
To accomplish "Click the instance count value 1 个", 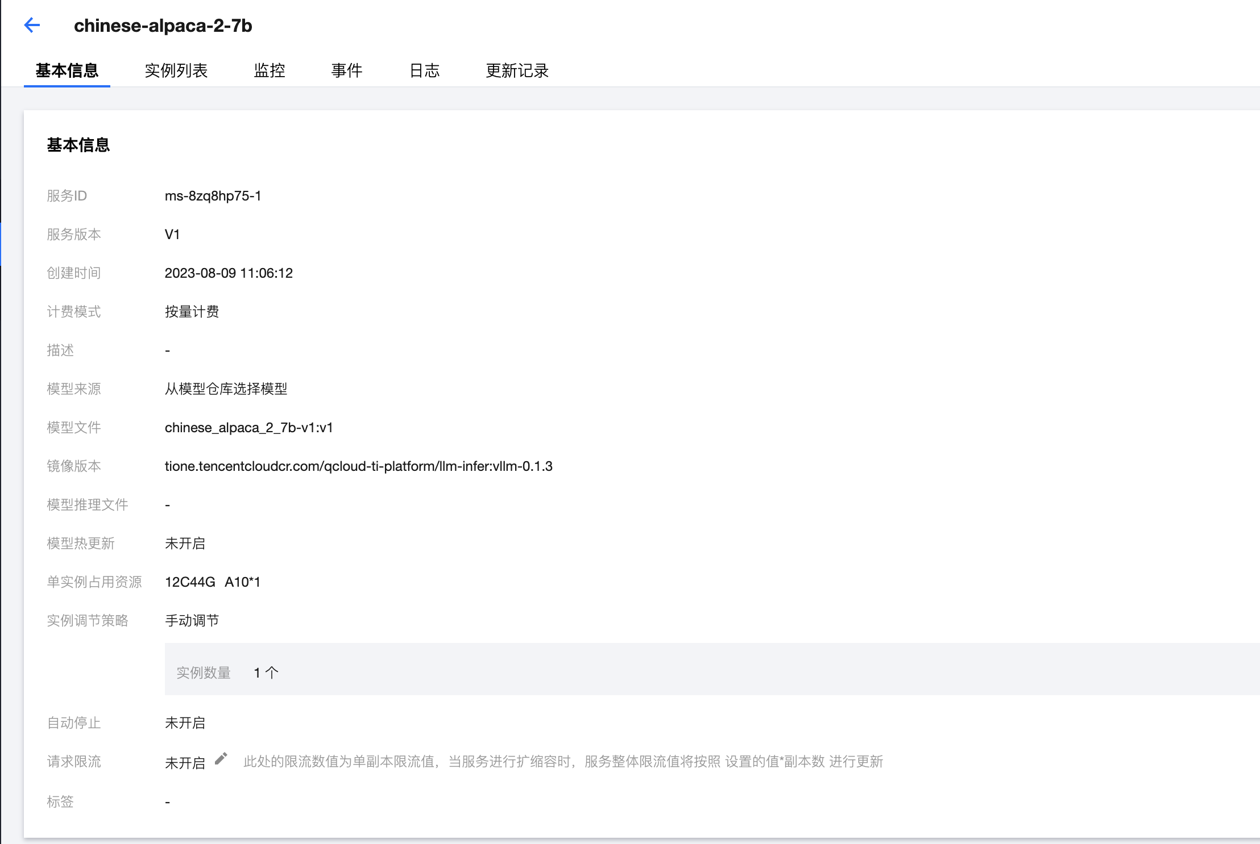I will (x=266, y=672).
